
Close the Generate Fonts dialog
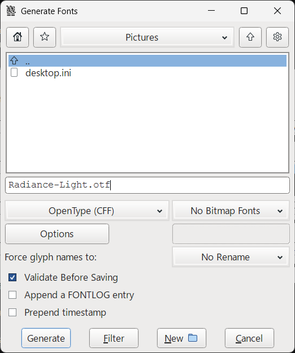point(277,11)
